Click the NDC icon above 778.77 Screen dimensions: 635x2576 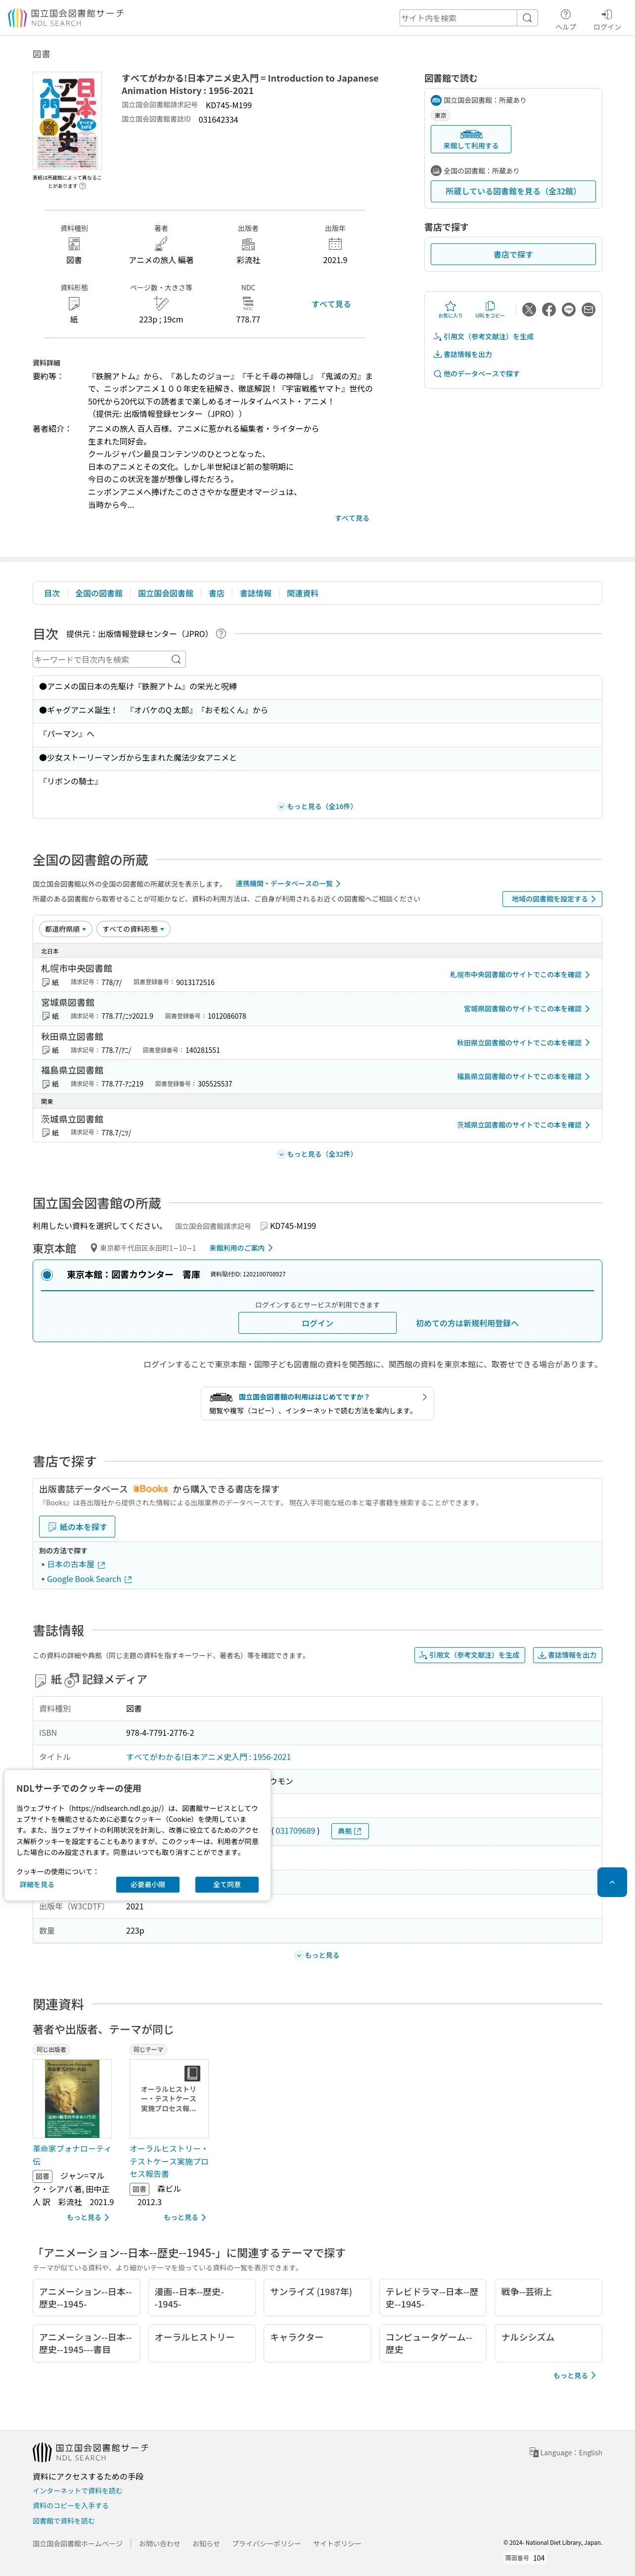coord(248,303)
